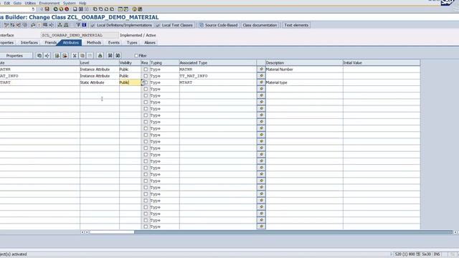Click the Other Object icon in the application toolbar

(x=19, y=25)
